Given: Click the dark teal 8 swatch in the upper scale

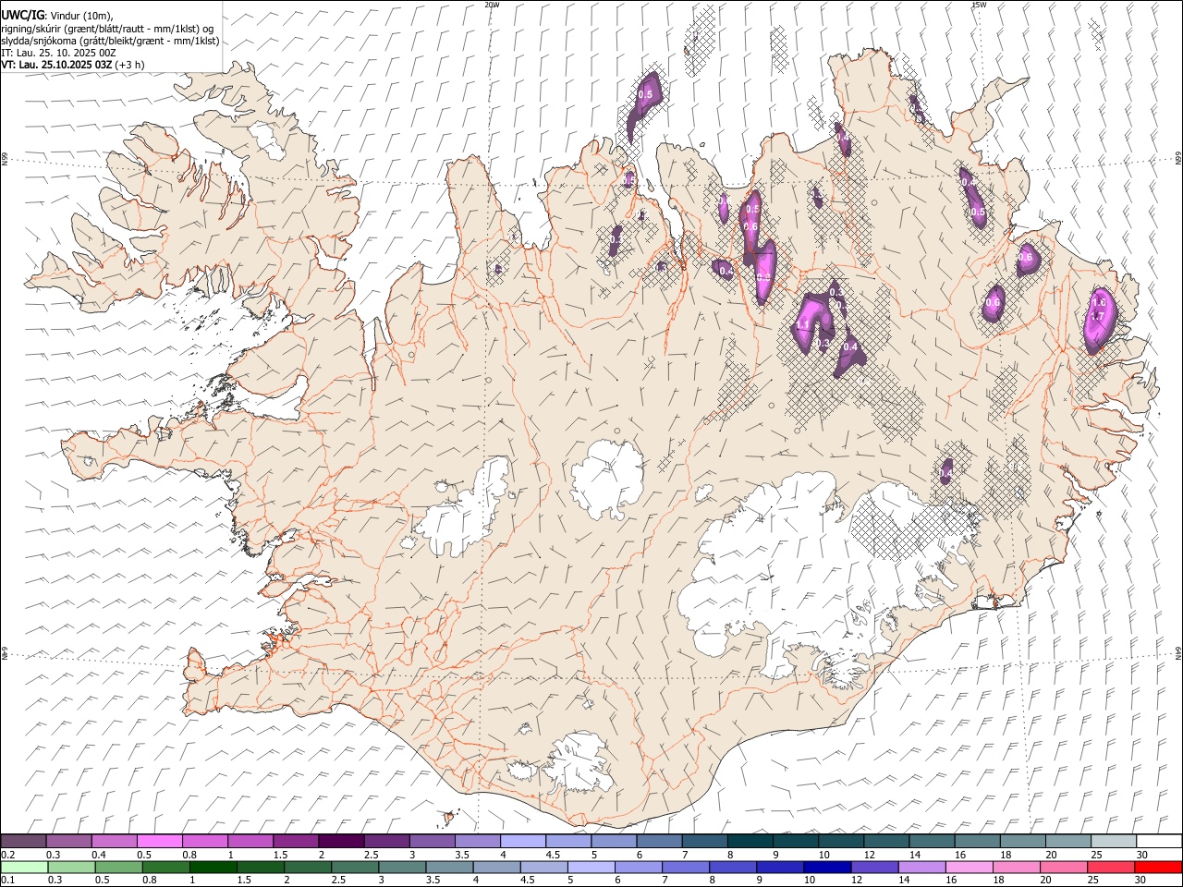Looking at the screenshot, I should coord(750,842).
